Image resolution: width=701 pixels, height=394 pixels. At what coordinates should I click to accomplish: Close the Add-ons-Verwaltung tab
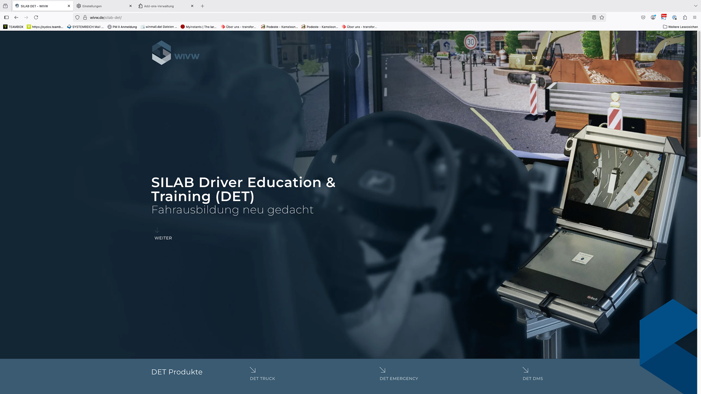coord(192,6)
